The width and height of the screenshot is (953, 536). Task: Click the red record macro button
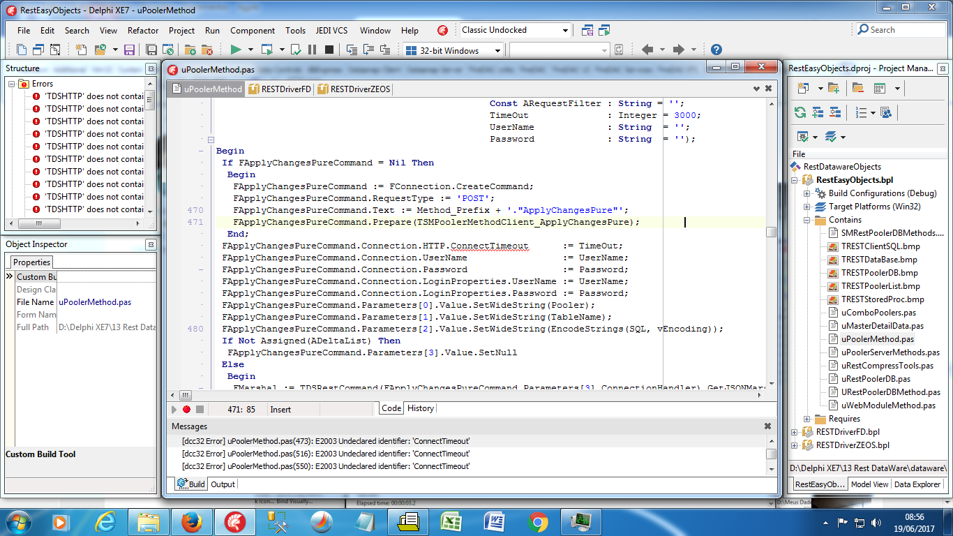(186, 409)
